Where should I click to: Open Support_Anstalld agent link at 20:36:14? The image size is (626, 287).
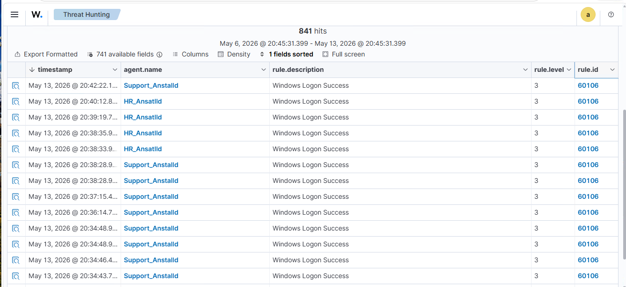tap(151, 212)
